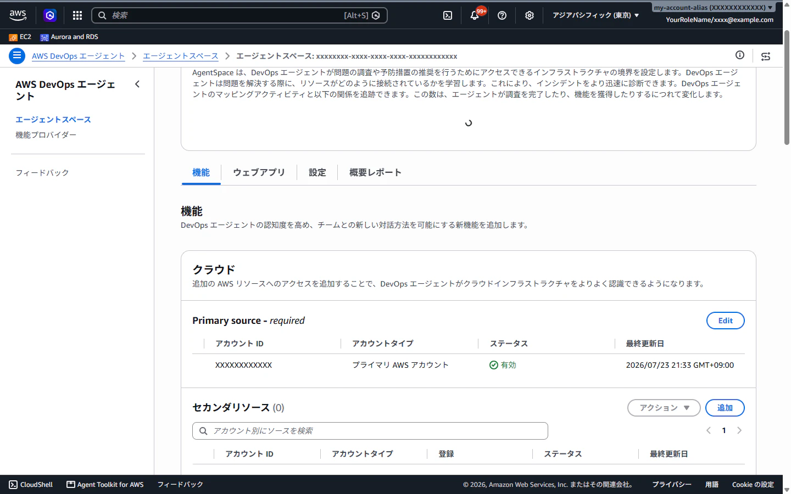Open エージェントスペース in the side navigation
This screenshot has height=494, width=791.
53,120
